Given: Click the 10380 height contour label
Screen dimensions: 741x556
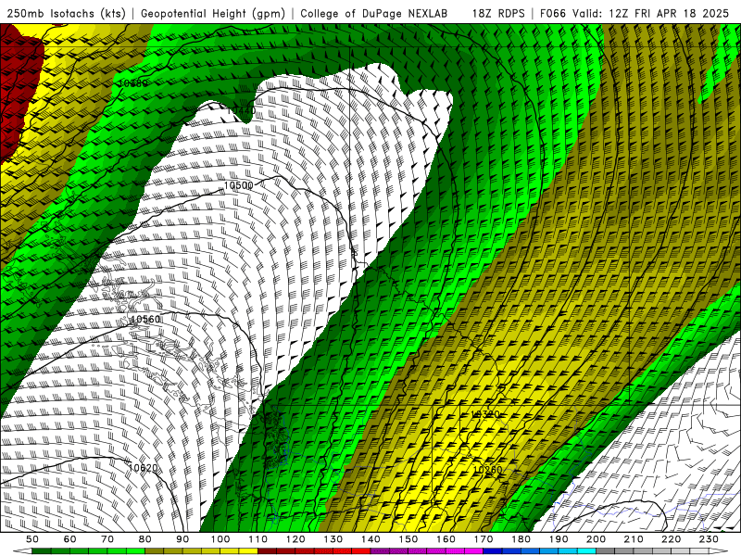Looking at the screenshot, I should click(x=133, y=83).
